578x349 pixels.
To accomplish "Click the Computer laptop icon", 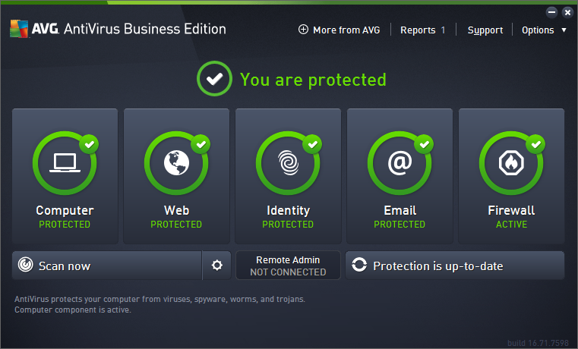I will point(65,163).
